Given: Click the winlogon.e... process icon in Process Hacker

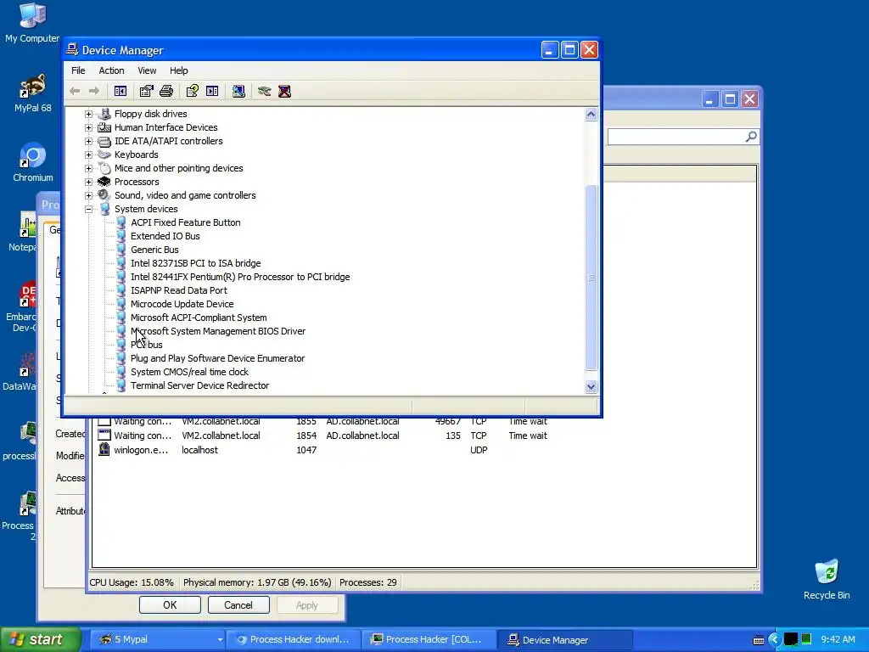Looking at the screenshot, I should coord(104,450).
